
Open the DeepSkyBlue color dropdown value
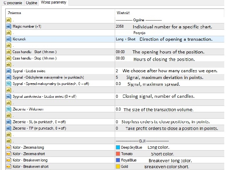click(131, 147)
